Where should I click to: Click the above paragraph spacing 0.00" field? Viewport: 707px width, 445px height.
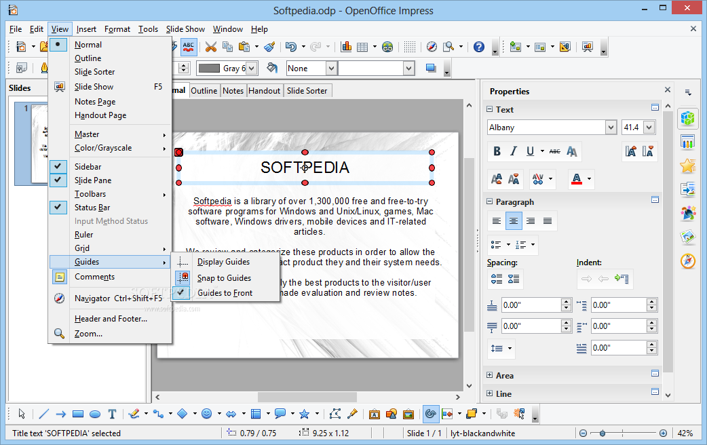531,305
